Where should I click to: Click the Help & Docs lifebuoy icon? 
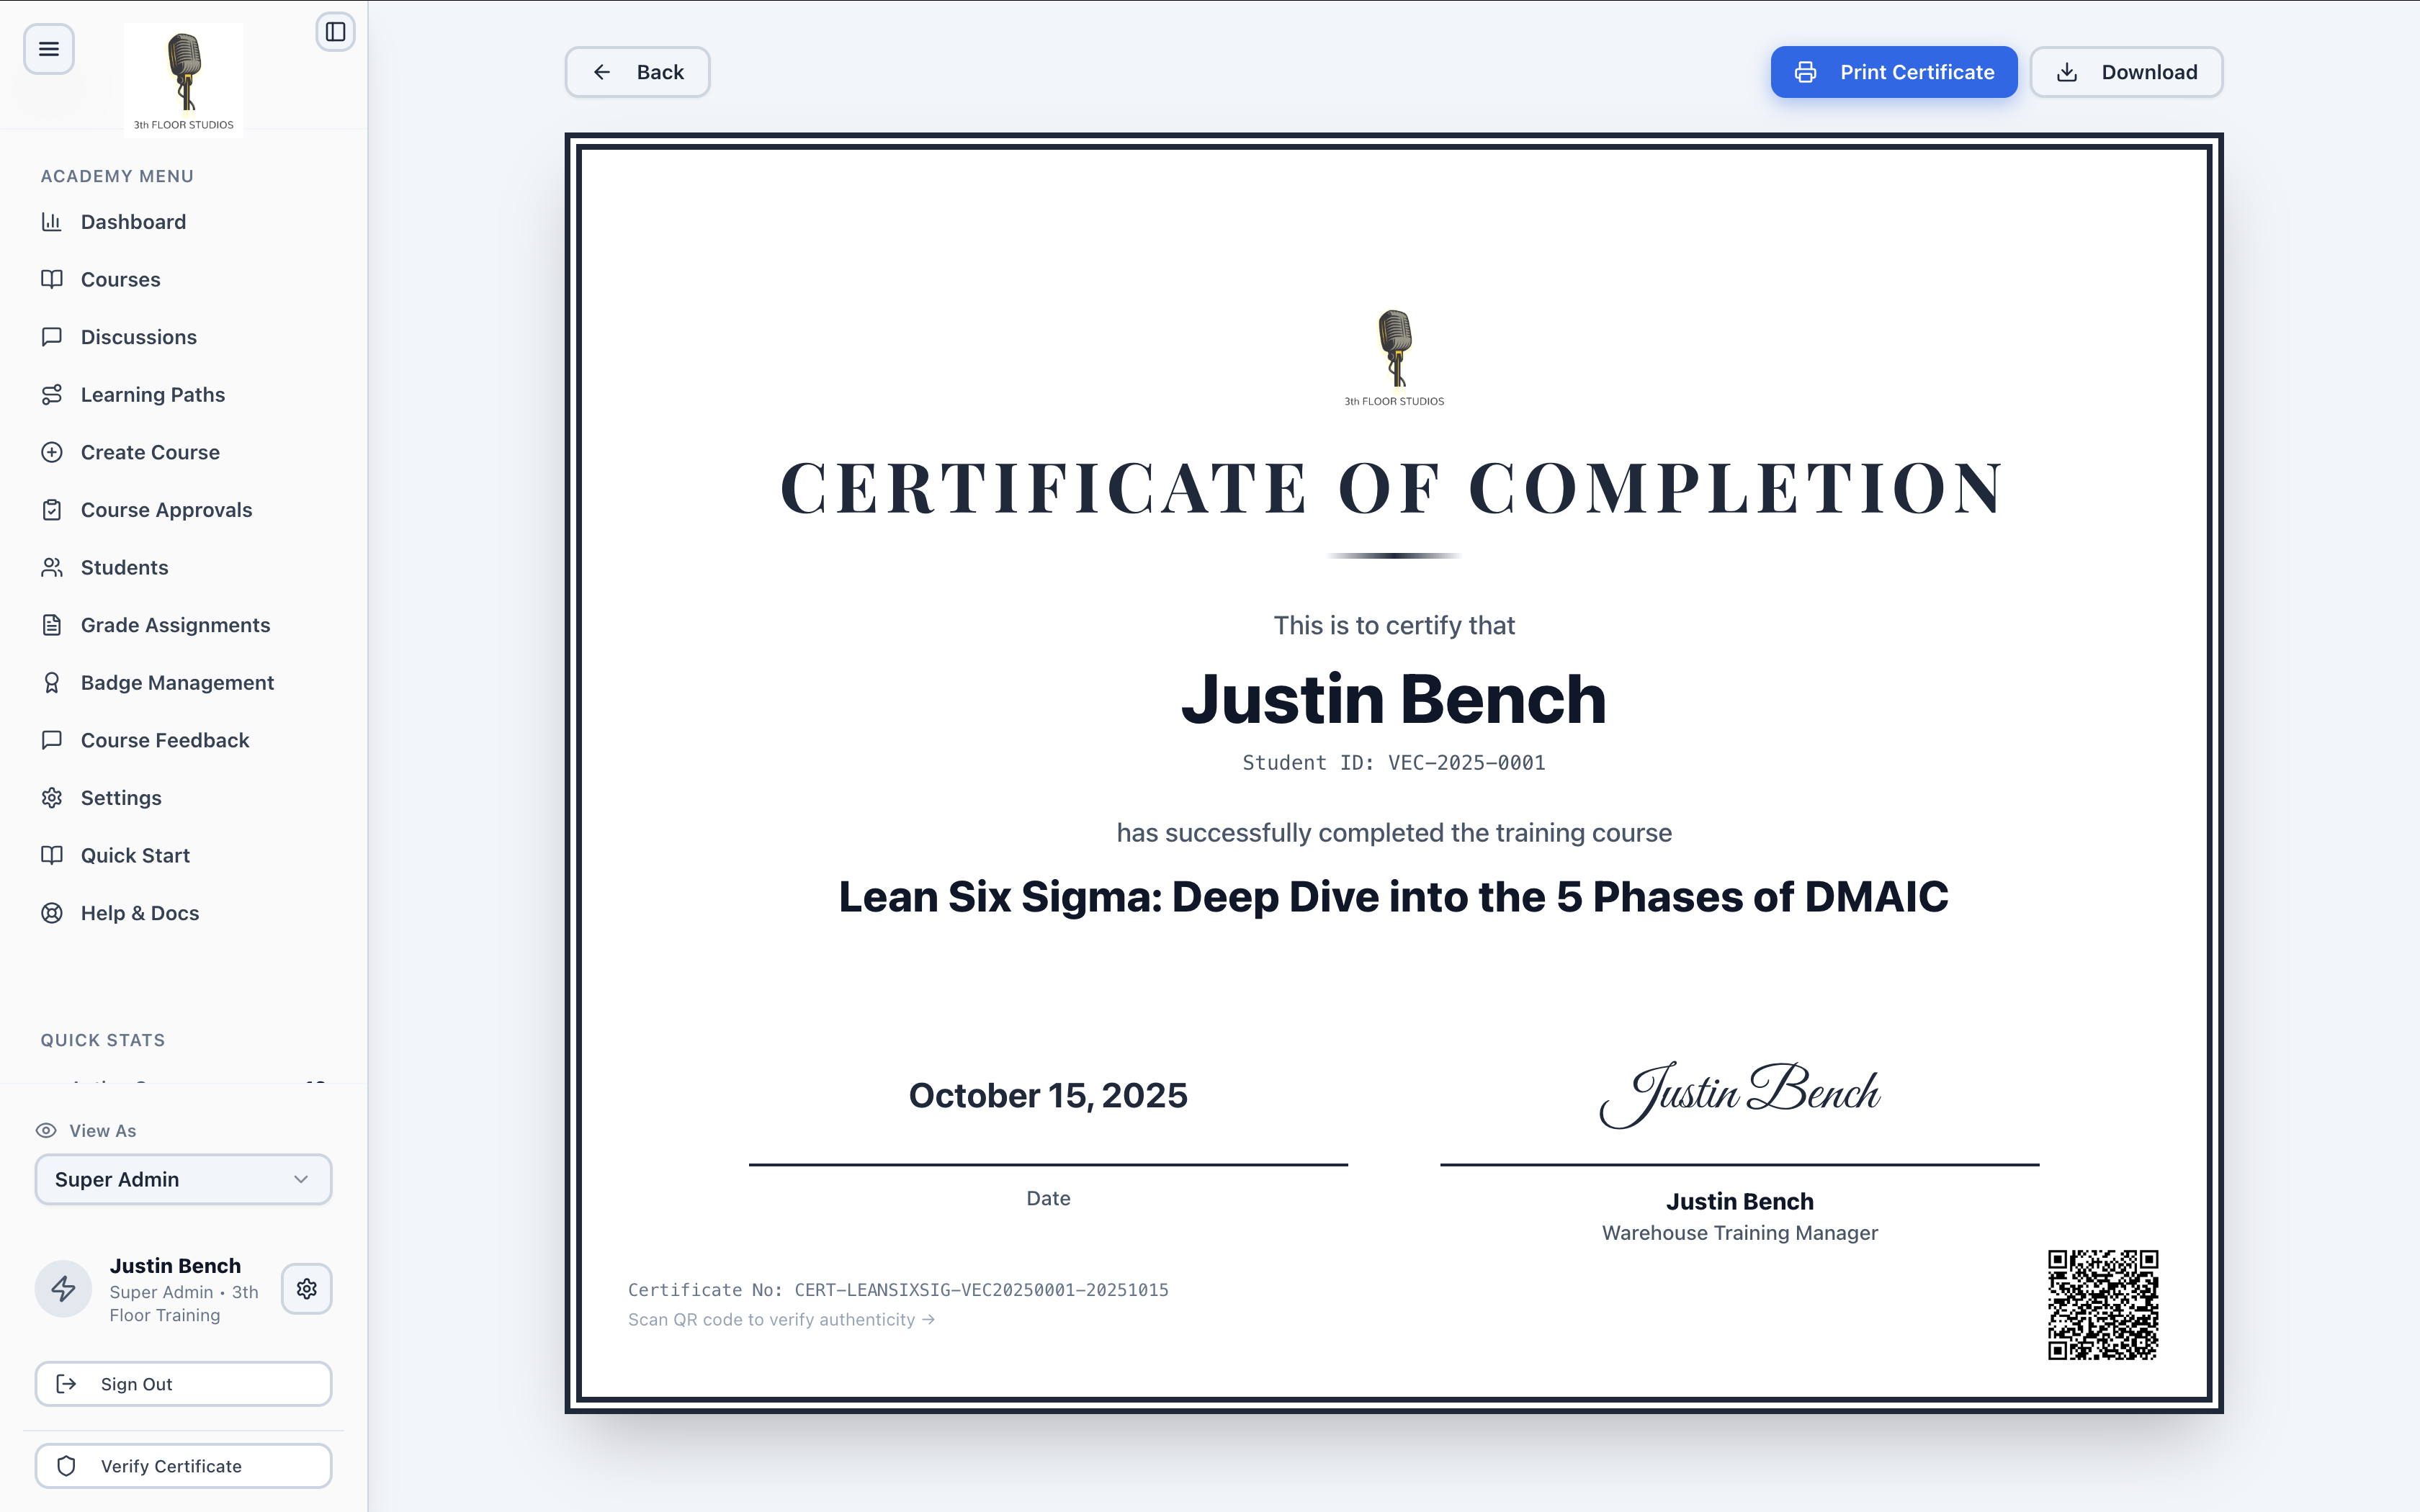[x=52, y=913]
